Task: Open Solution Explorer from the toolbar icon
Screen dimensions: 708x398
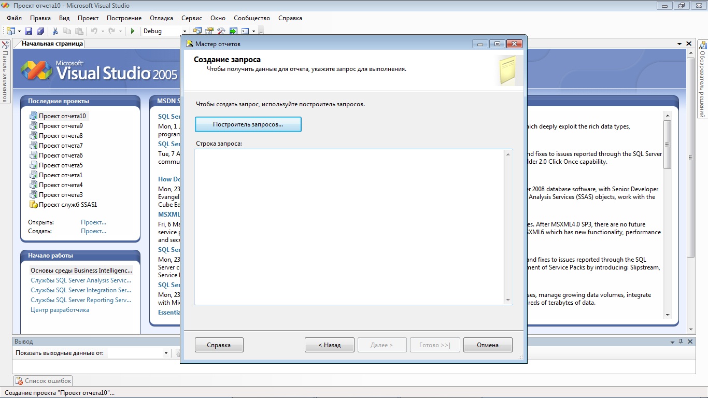Action: pos(197,31)
